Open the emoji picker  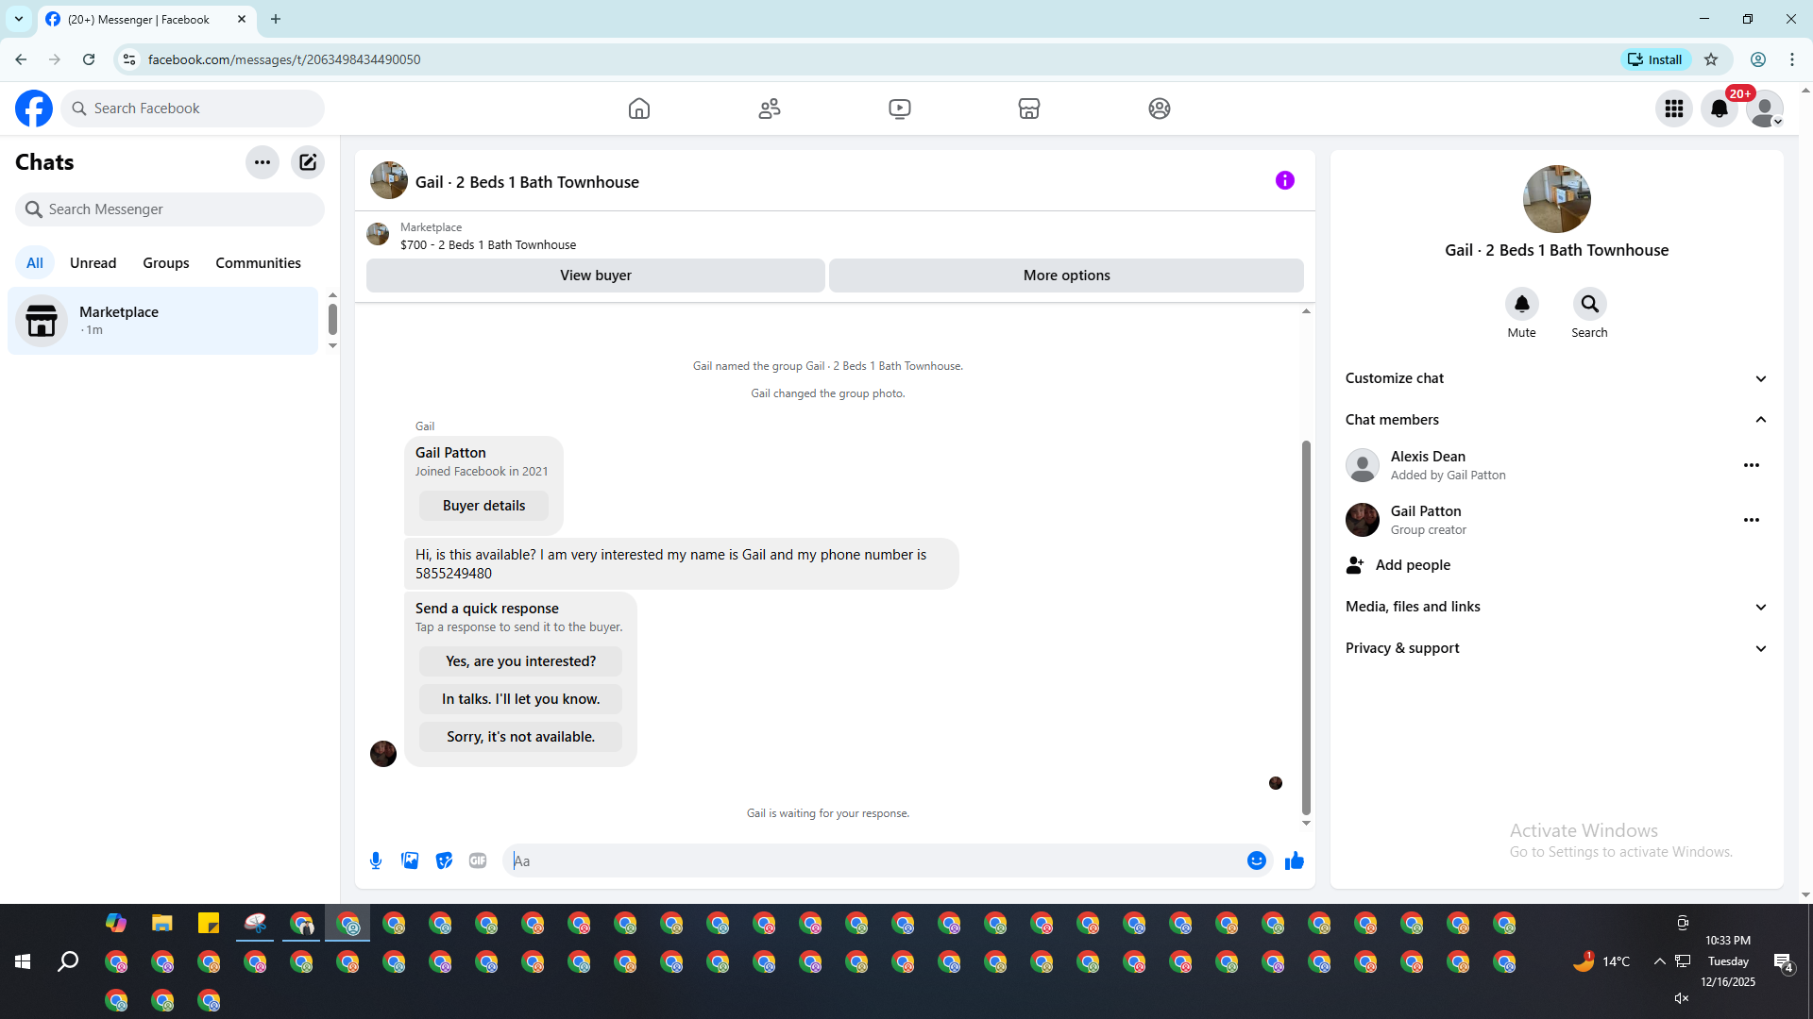1257,860
